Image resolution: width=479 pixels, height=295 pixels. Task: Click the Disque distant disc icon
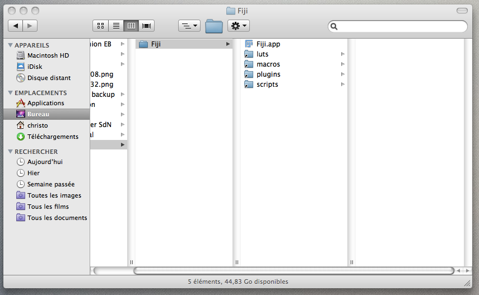(21, 78)
